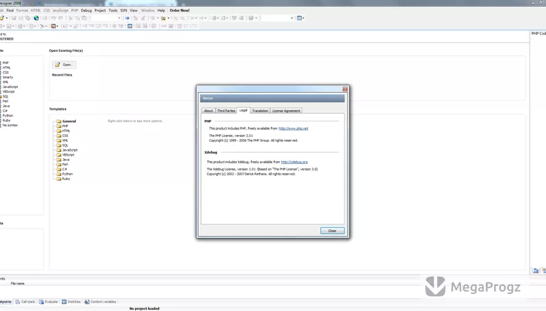Switch to the Translation tab
Image resolution: width=546 pixels, height=311 pixels.
pos(260,110)
